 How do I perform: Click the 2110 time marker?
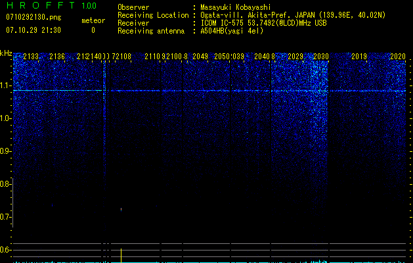click(x=152, y=57)
